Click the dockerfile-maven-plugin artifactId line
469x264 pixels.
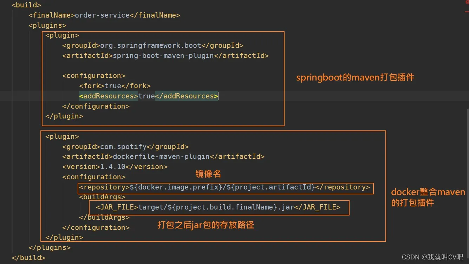(x=163, y=156)
